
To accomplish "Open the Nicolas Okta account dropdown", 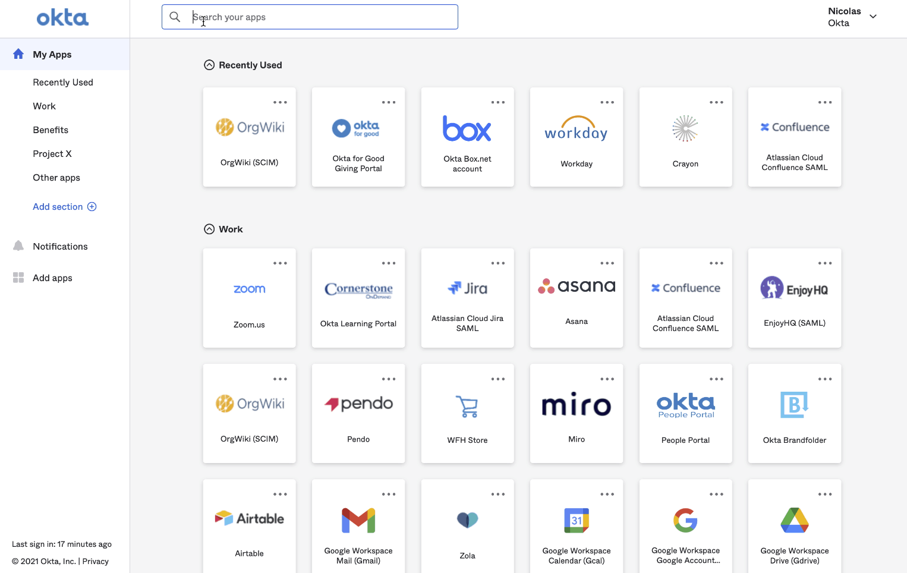I will tap(852, 17).
